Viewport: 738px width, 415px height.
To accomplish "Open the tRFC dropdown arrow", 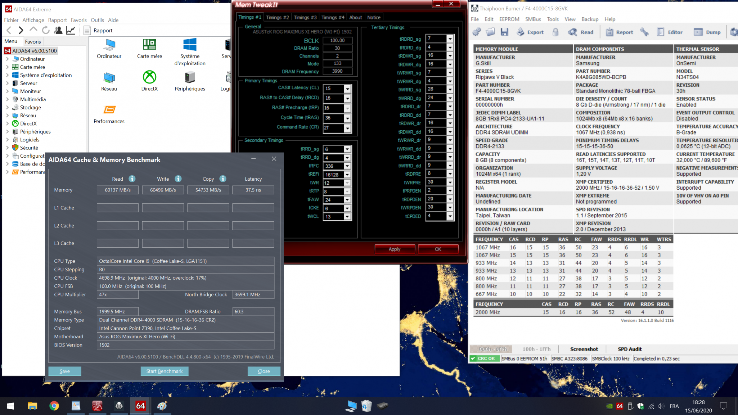I will pos(347,166).
